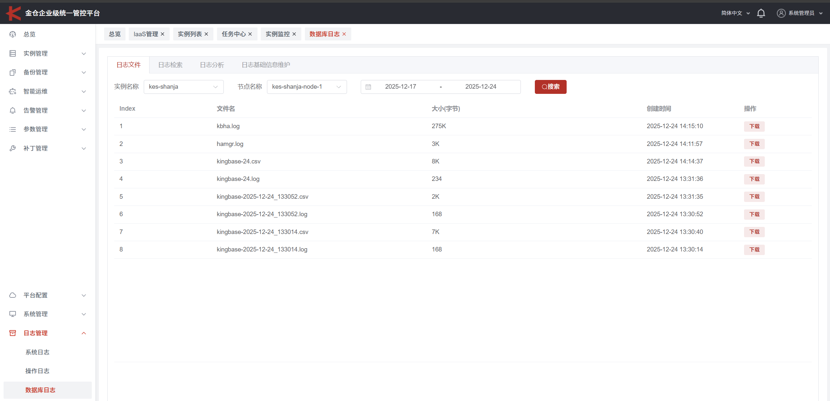Viewport: 830px width, 401px height.
Task: Download the kbha.log file
Action: [x=754, y=126]
